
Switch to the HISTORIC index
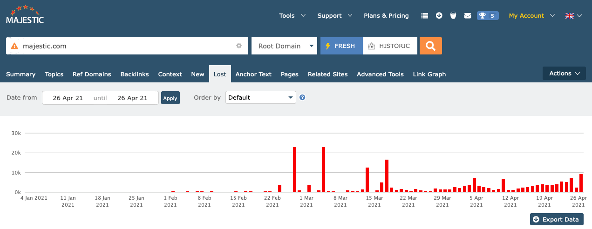(390, 46)
